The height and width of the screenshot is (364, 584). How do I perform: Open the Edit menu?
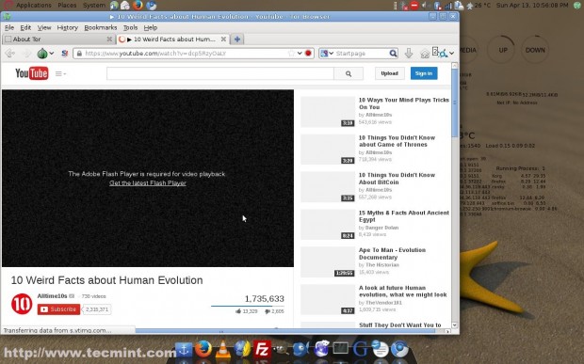[25, 27]
